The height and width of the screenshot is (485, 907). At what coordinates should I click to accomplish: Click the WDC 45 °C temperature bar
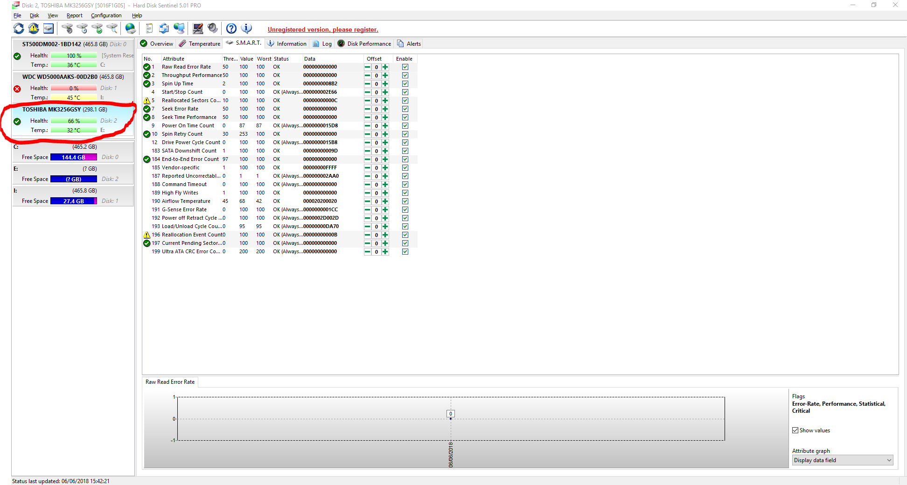click(74, 97)
